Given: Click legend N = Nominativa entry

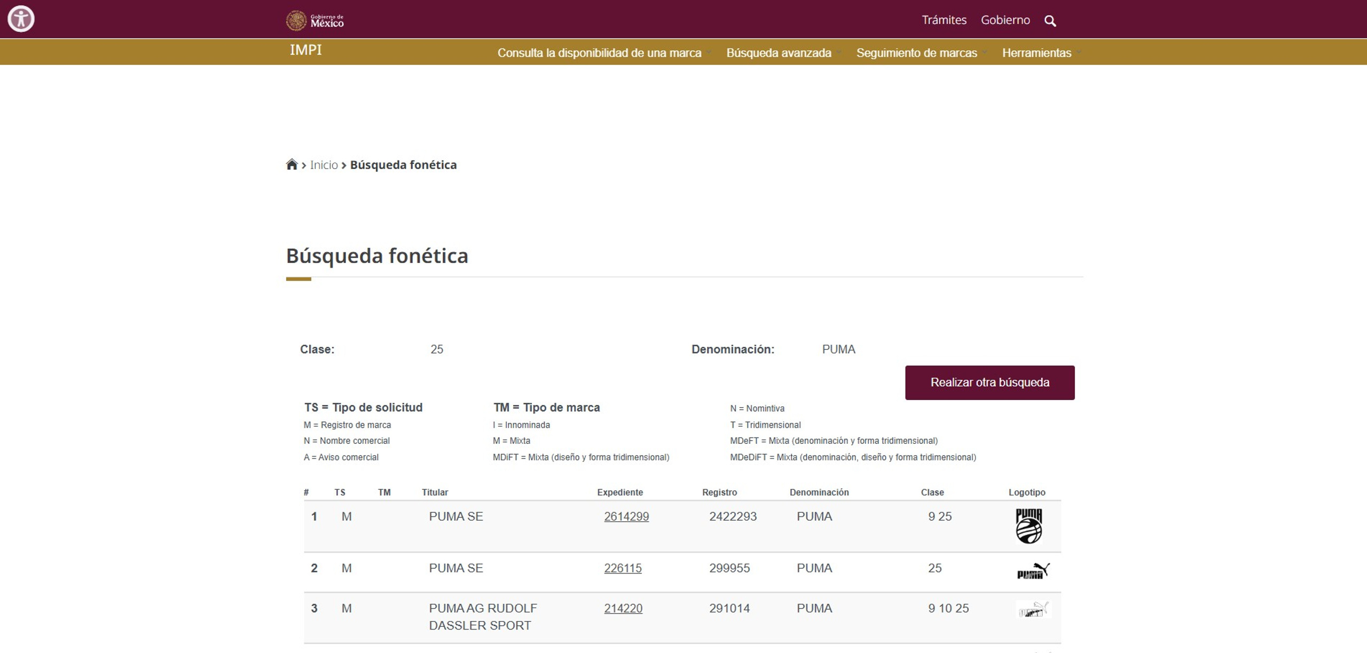Looking at the screenshot, I should [757, 409].
